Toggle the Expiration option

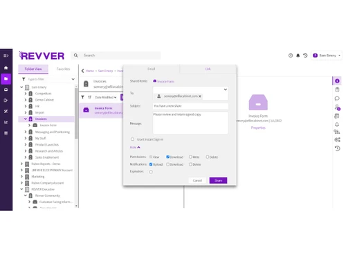pyautogui.click(x=151, y=172)
